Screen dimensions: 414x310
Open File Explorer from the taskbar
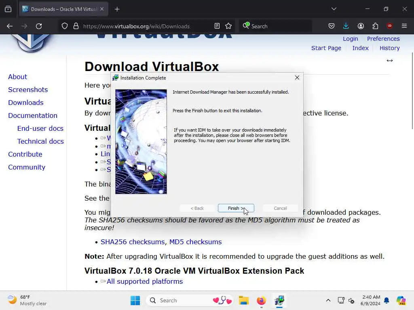(243, 300)
